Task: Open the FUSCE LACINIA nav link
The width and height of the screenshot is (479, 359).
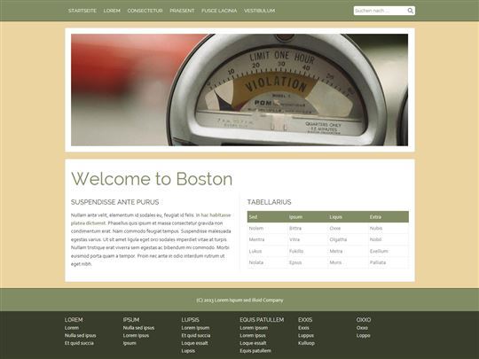Action: tap(219, 11)
